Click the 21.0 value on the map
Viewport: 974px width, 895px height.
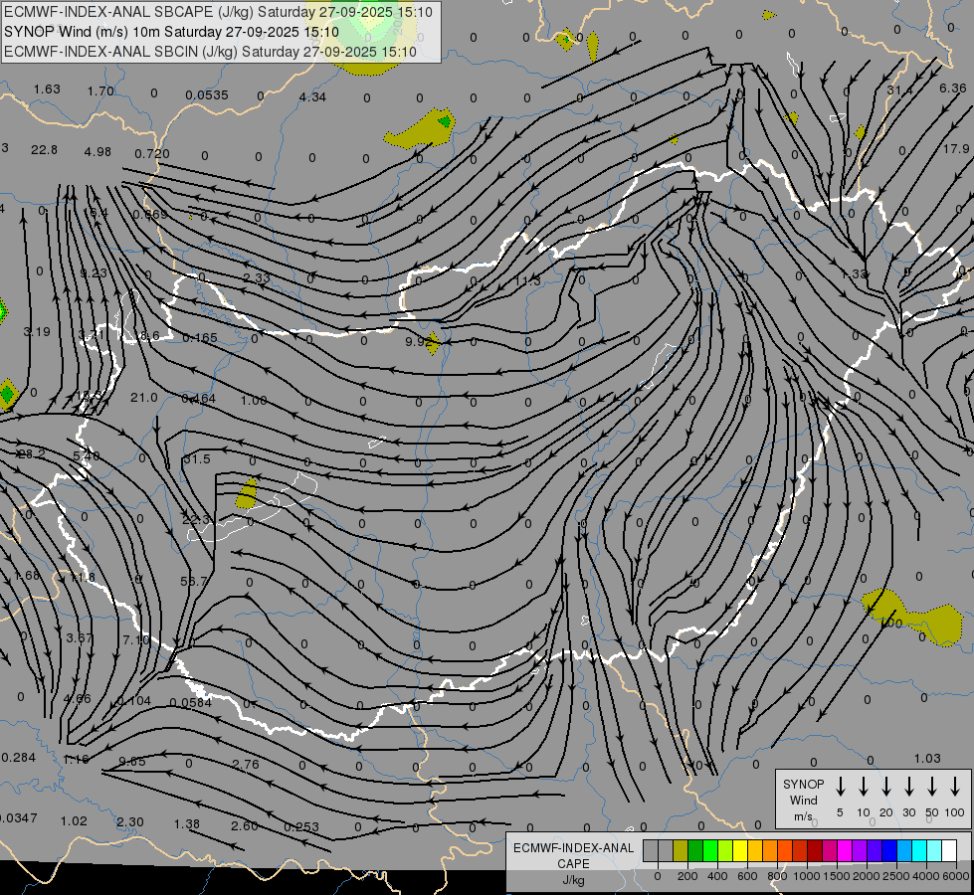click(x=144, y=398)
